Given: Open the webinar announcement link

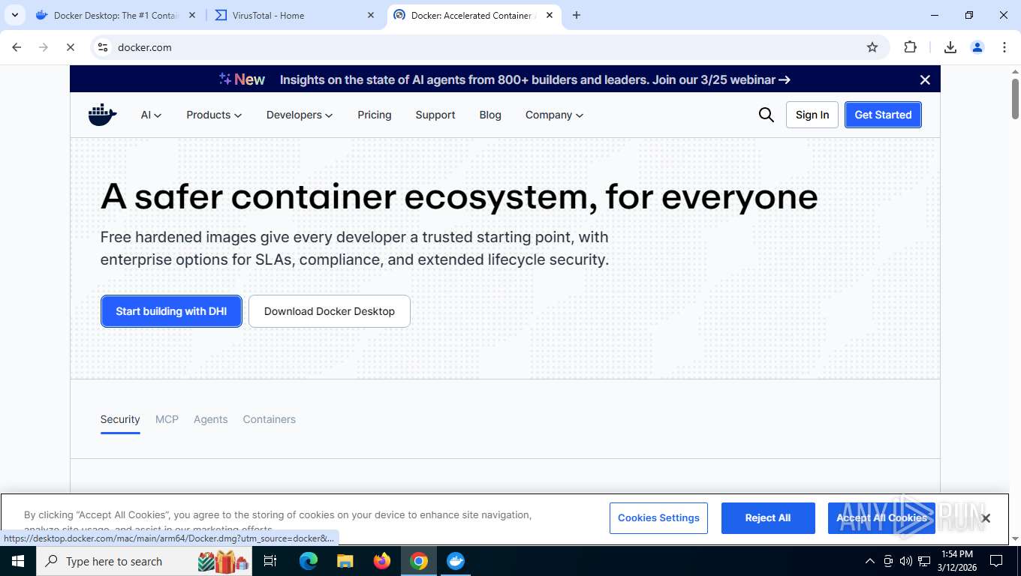Looking at the screenshot, I should (x=535, y=79).
